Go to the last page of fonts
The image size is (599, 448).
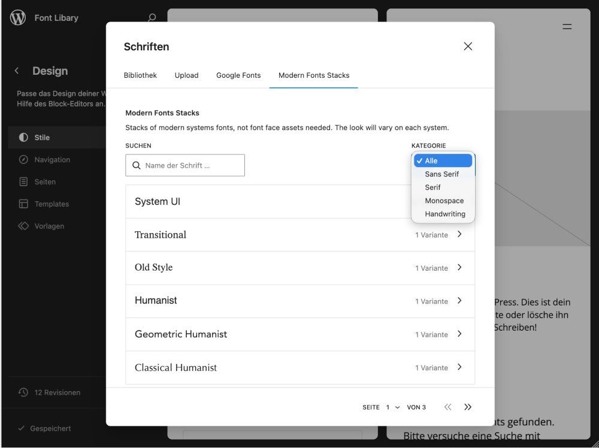468,407
